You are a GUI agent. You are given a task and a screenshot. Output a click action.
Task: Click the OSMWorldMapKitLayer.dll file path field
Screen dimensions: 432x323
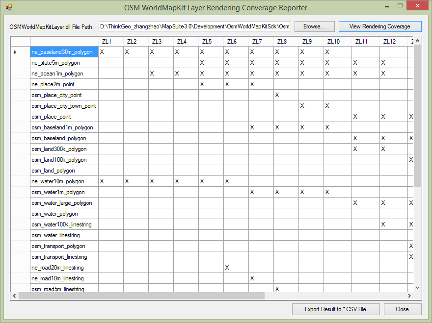point(194,26)
